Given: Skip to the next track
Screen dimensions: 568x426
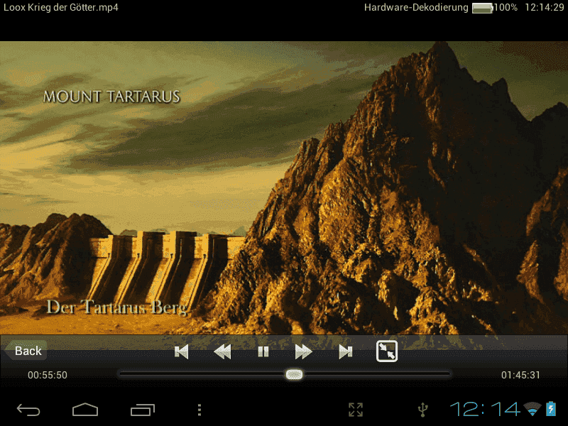Looking at the screenshot, I should (x=345, y=351).
